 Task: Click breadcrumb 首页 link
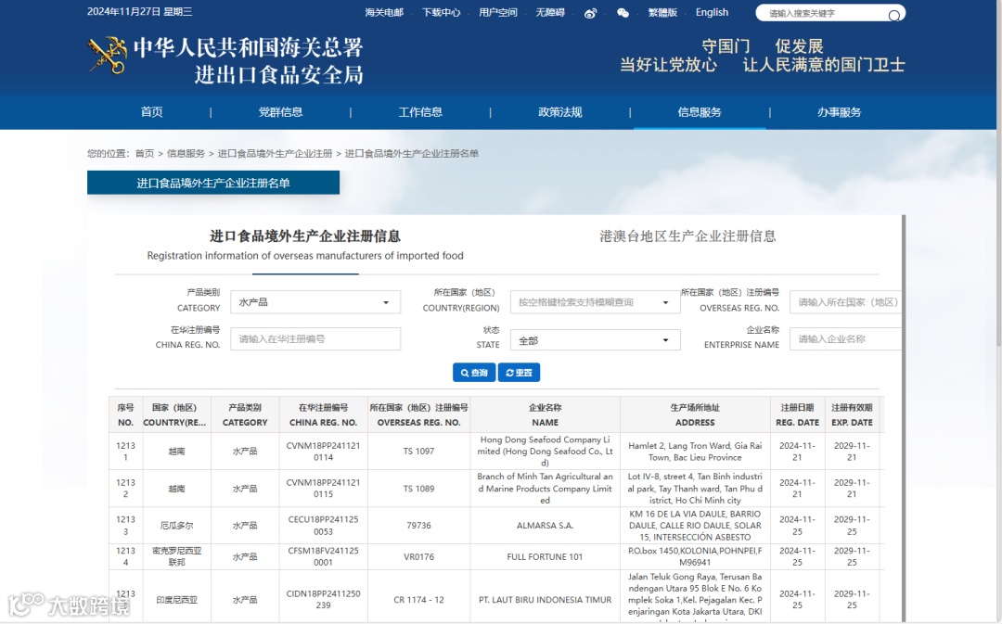click(145, 153)
